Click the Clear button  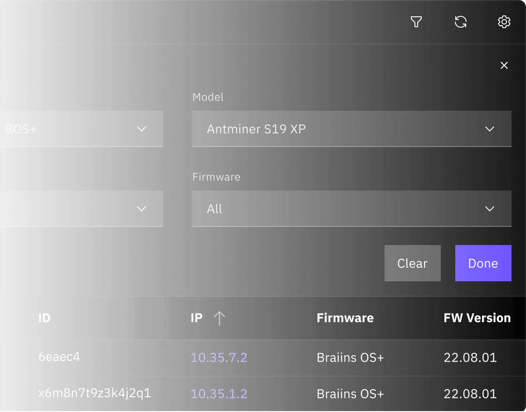click(412, 263)
